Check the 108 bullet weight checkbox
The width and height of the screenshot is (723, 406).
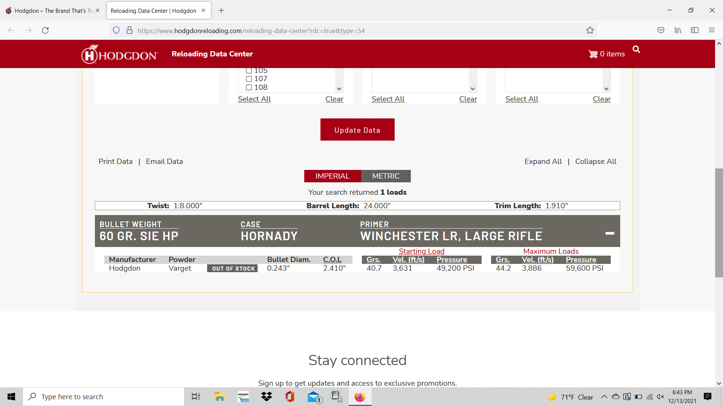[249, 88]
